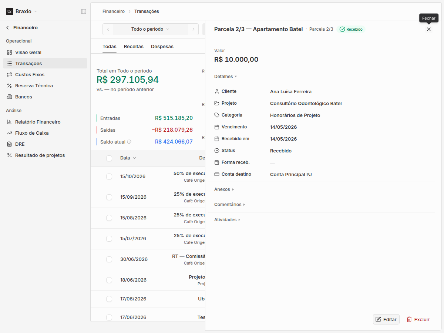Open the 30/06/2026 RT — Comissã transaction row

point(148,259)
